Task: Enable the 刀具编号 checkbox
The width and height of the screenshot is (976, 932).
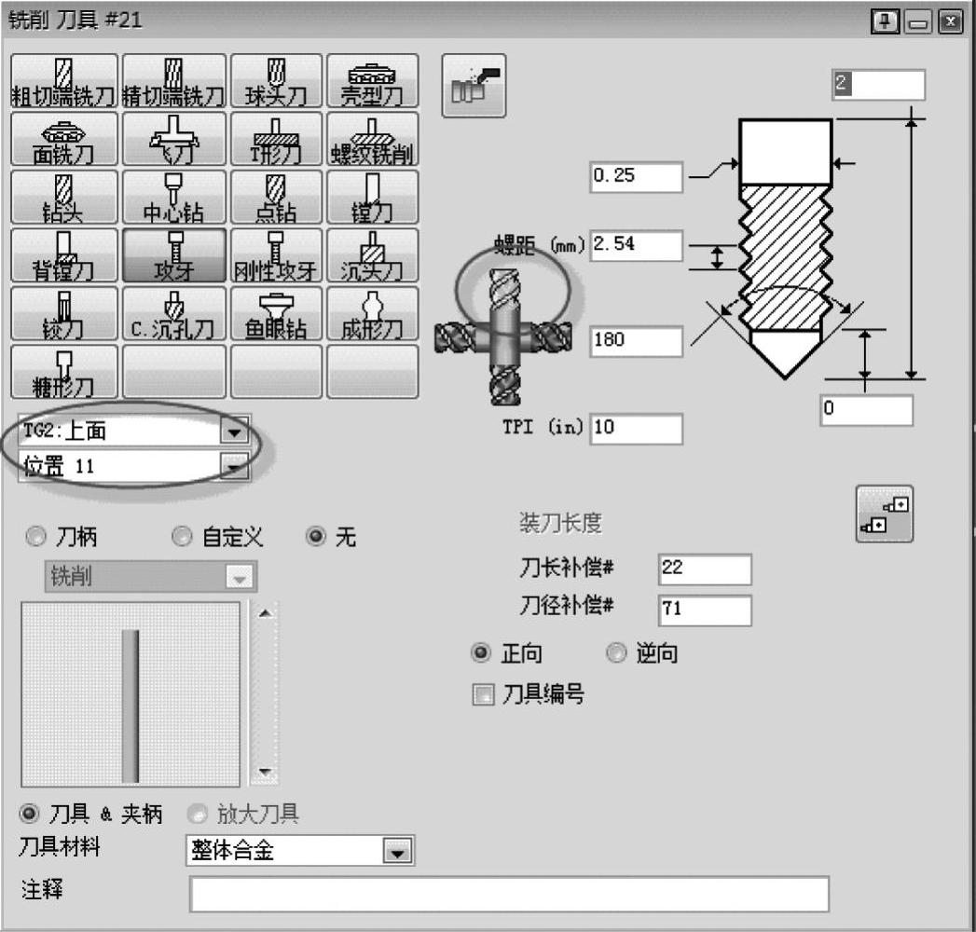Action: (484, 694)
